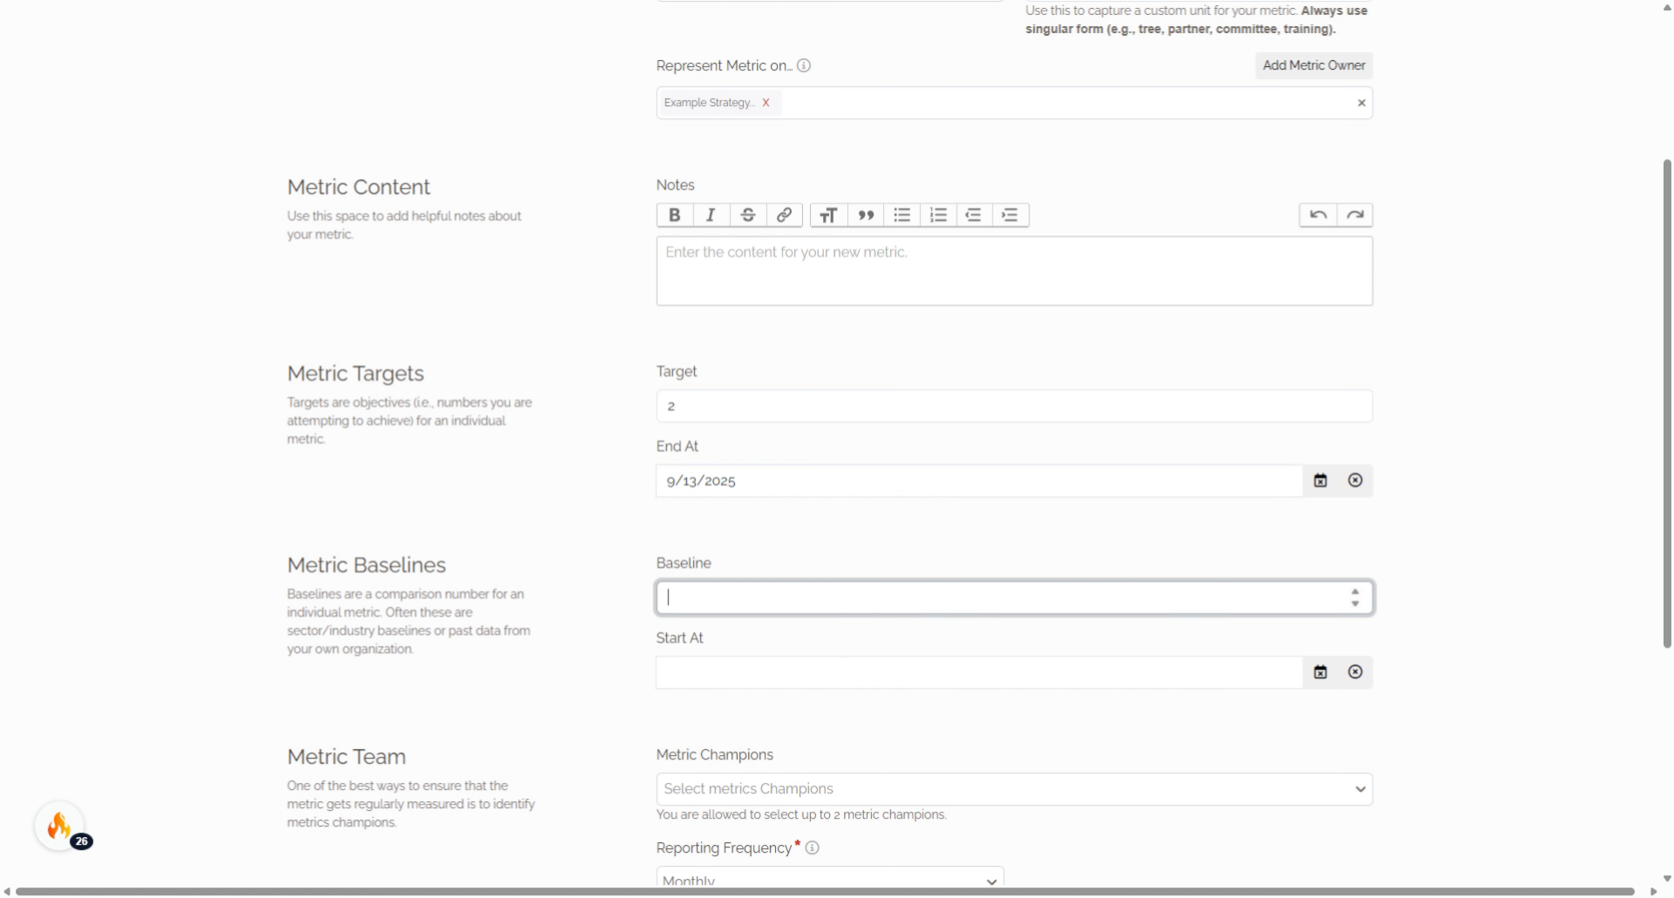1674x898 pixels.
Task: Click the Metric Baselines heading
Action: point(366,565)
